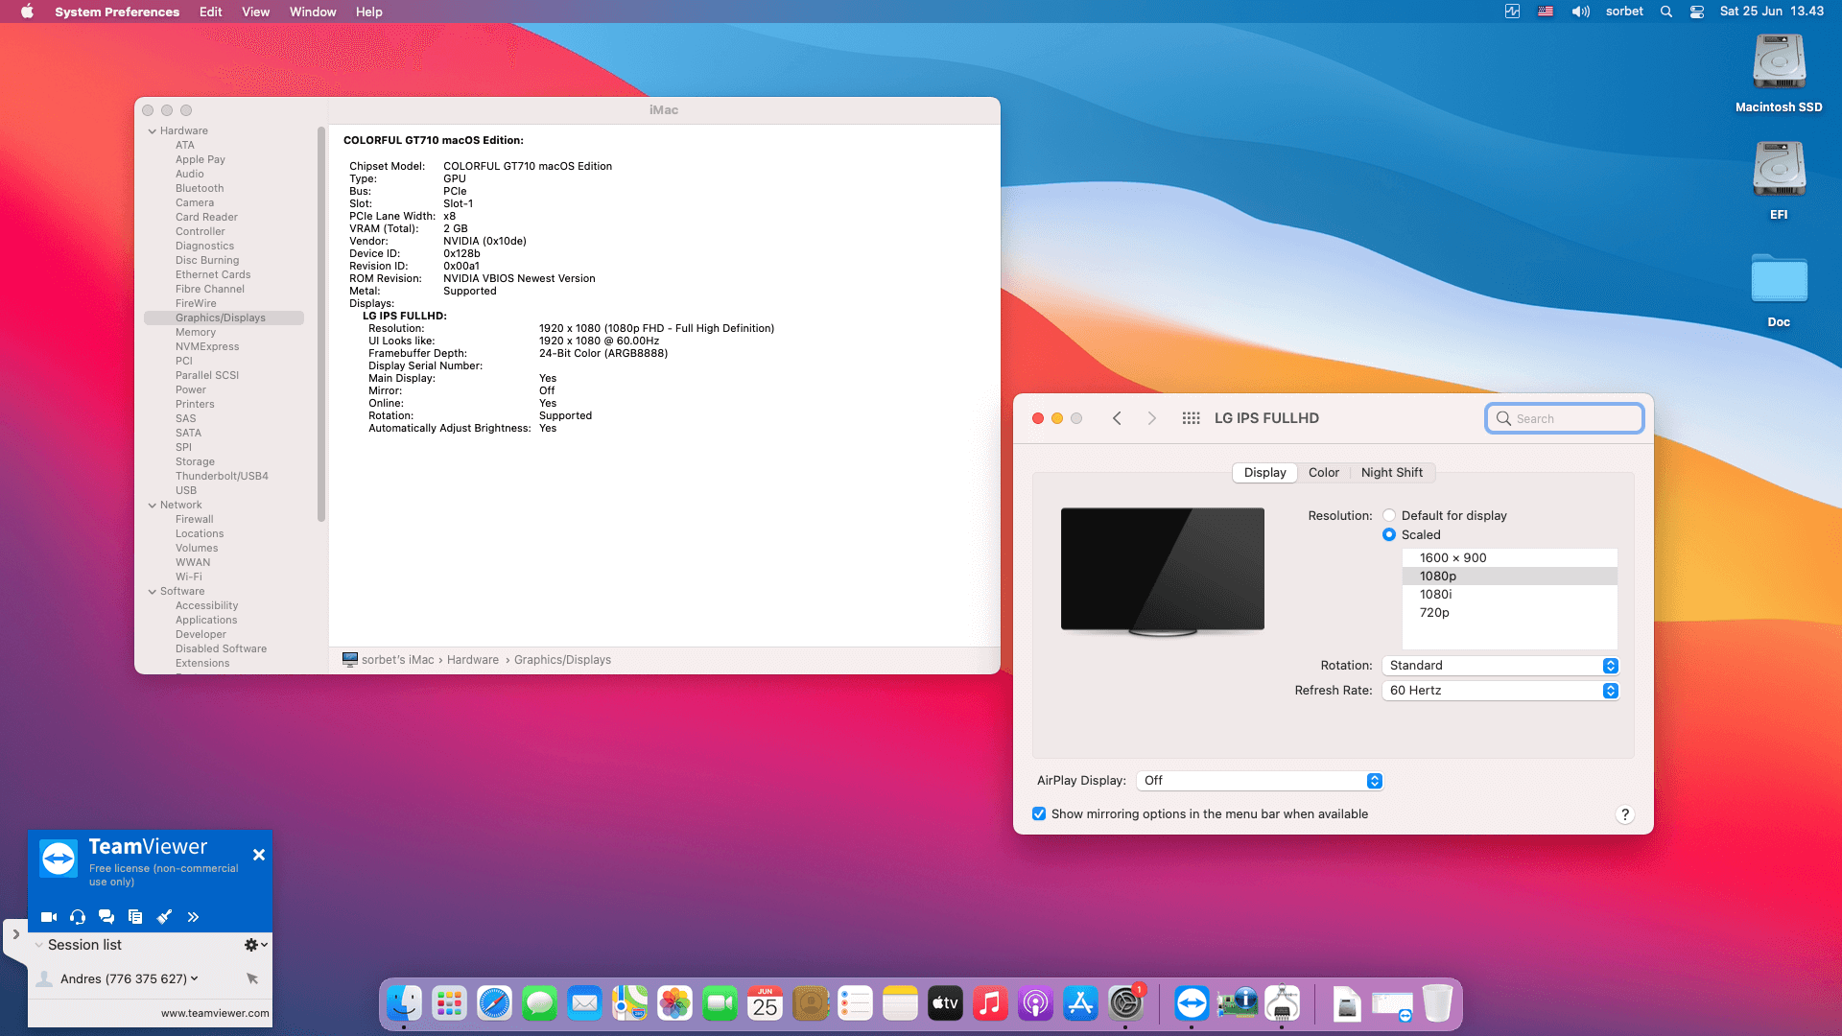Expand the Andres (776 375 627) session dropdown
The image size is (1842, 1036).
click(195, 978)
